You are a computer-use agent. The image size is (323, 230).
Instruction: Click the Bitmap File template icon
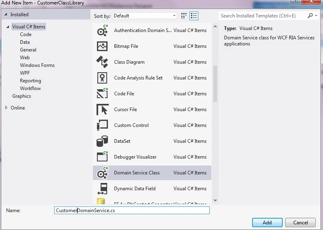point(102,46)
